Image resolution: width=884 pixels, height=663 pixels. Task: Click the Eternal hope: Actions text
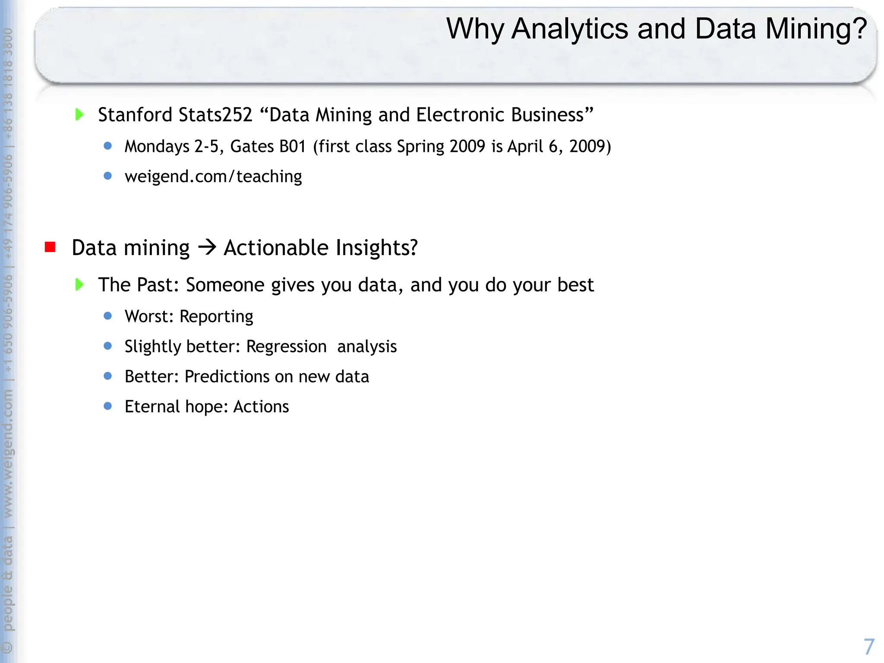207,407
